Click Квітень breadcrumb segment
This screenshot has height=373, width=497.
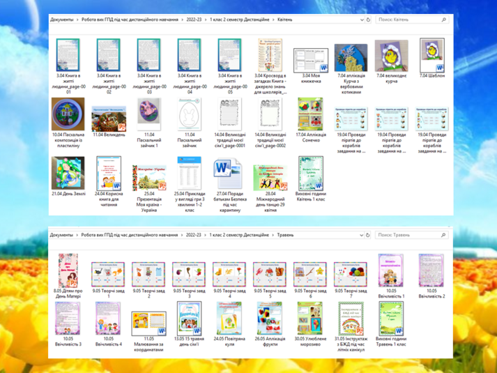tap(284, 20)
